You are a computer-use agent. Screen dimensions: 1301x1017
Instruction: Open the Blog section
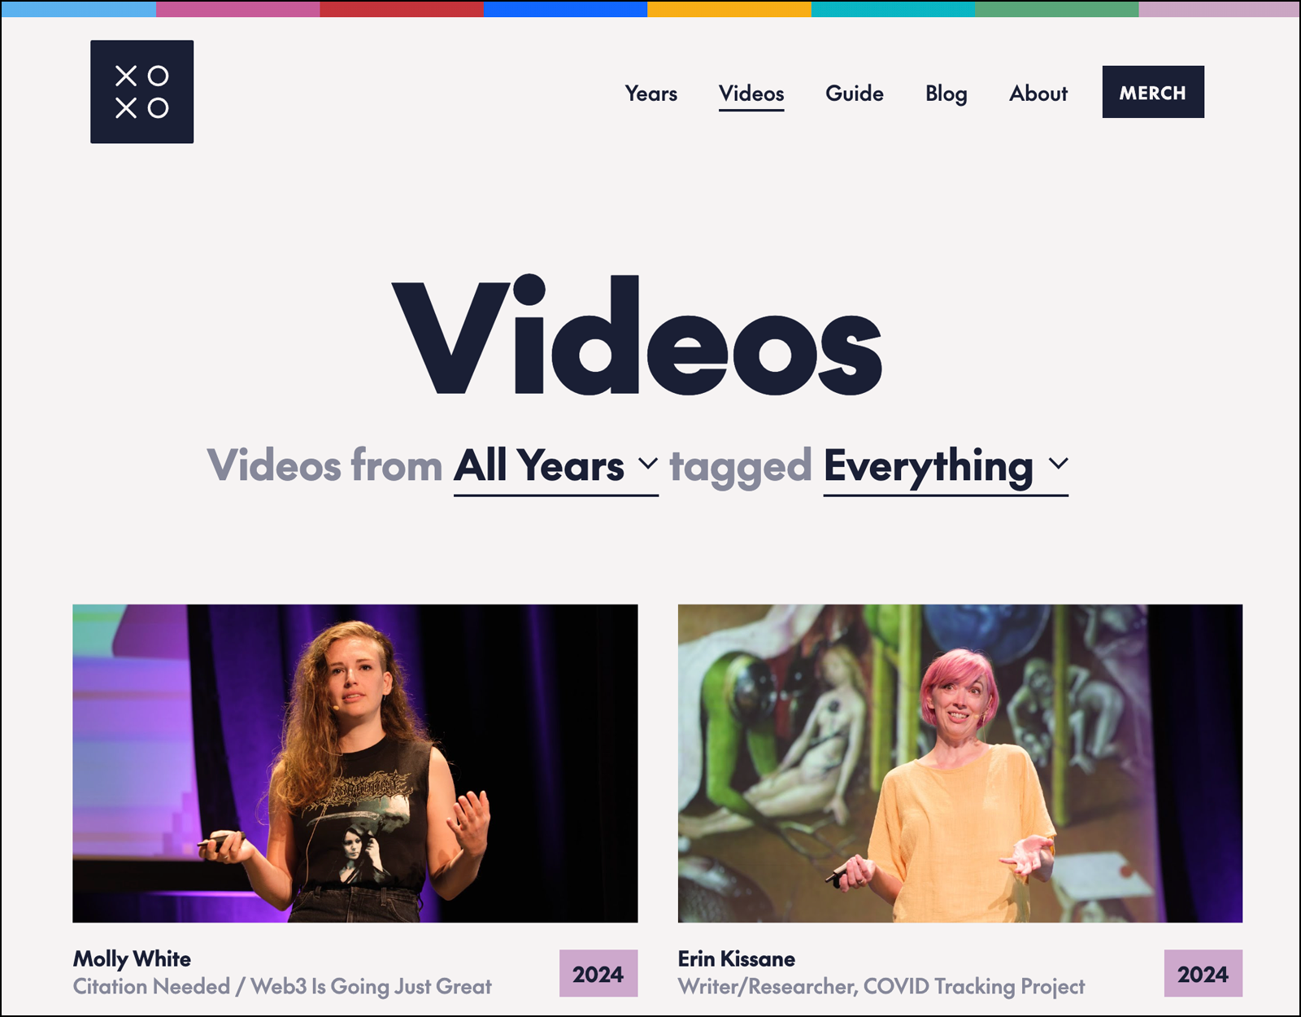point(946,94)
